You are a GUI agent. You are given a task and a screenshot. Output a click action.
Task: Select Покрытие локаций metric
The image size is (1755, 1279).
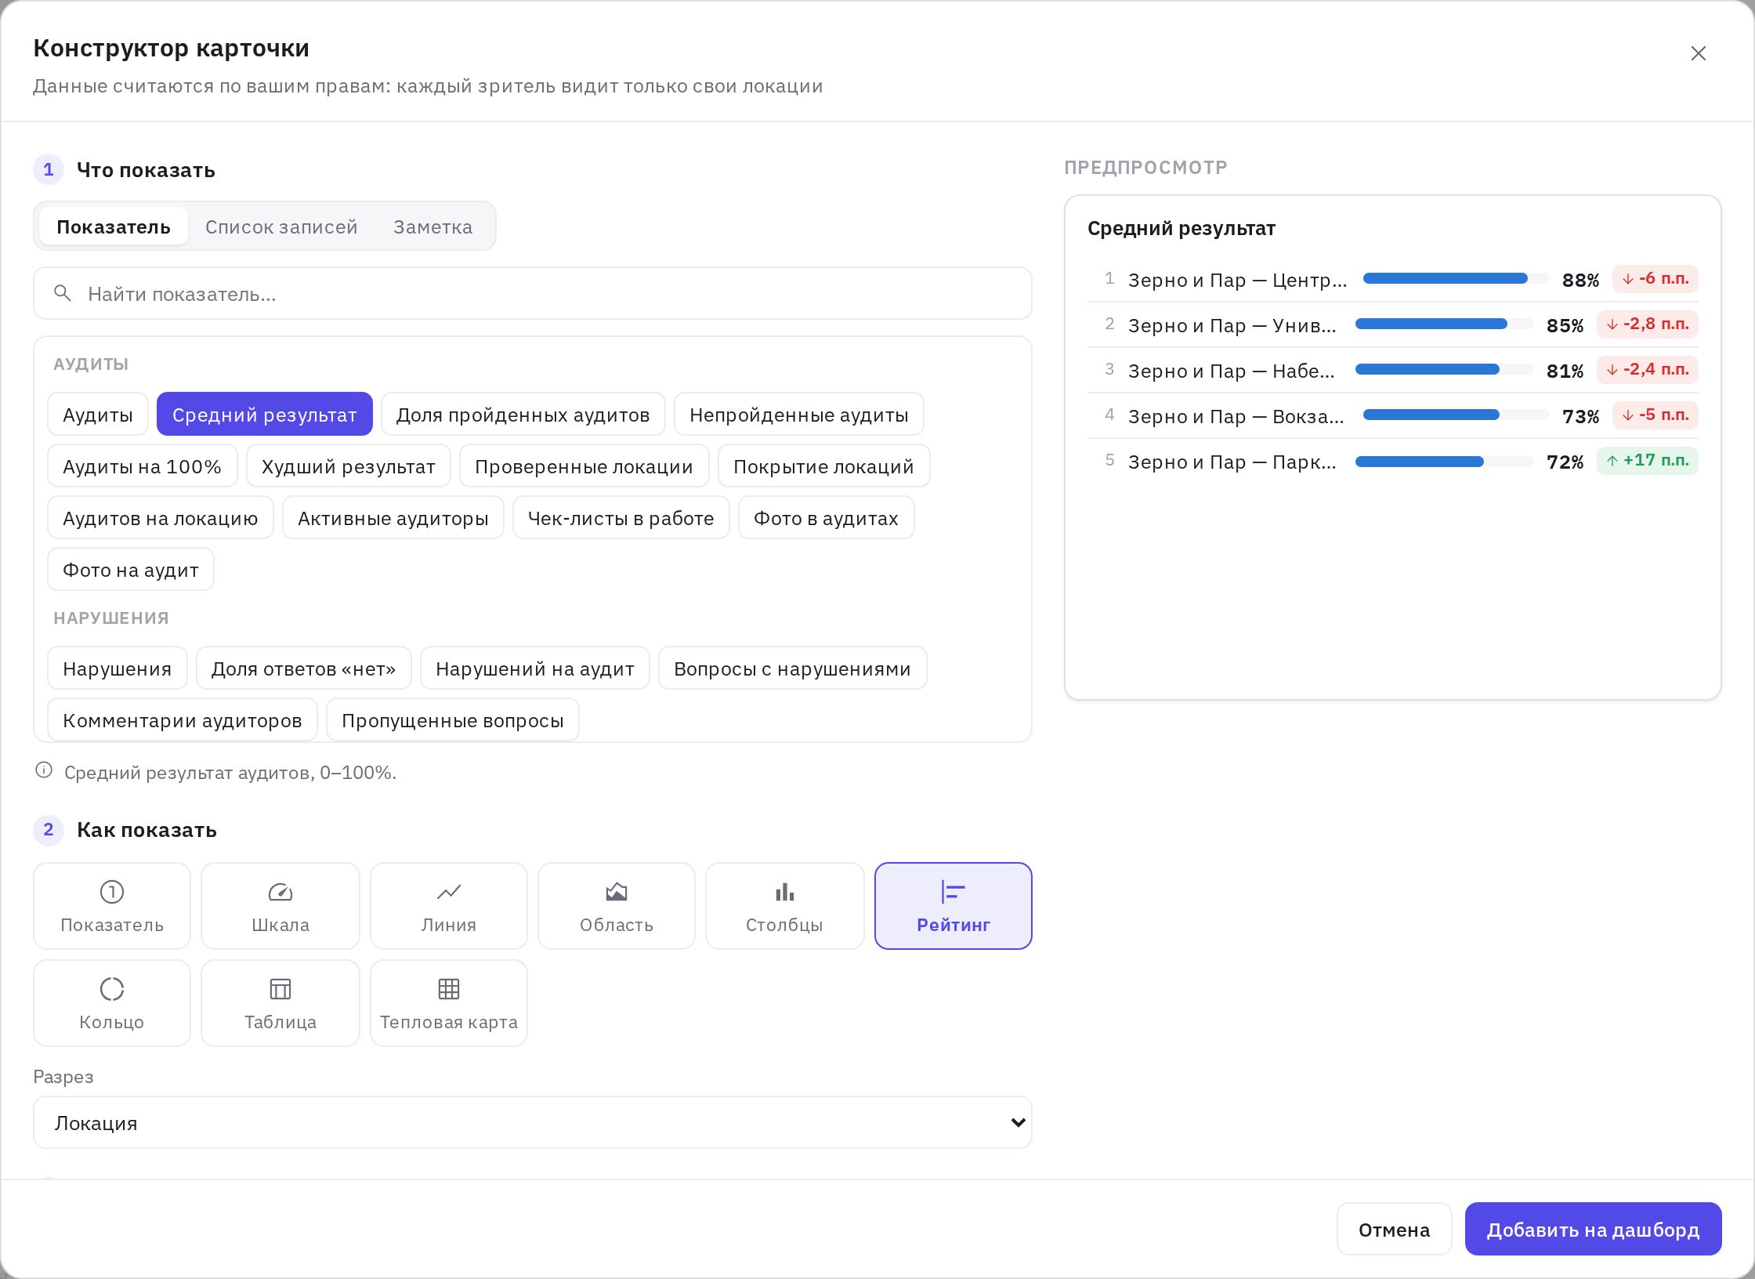click(824, 466)
